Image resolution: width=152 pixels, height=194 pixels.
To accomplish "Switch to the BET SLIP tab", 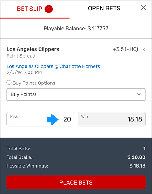I will tap(35, 9).
